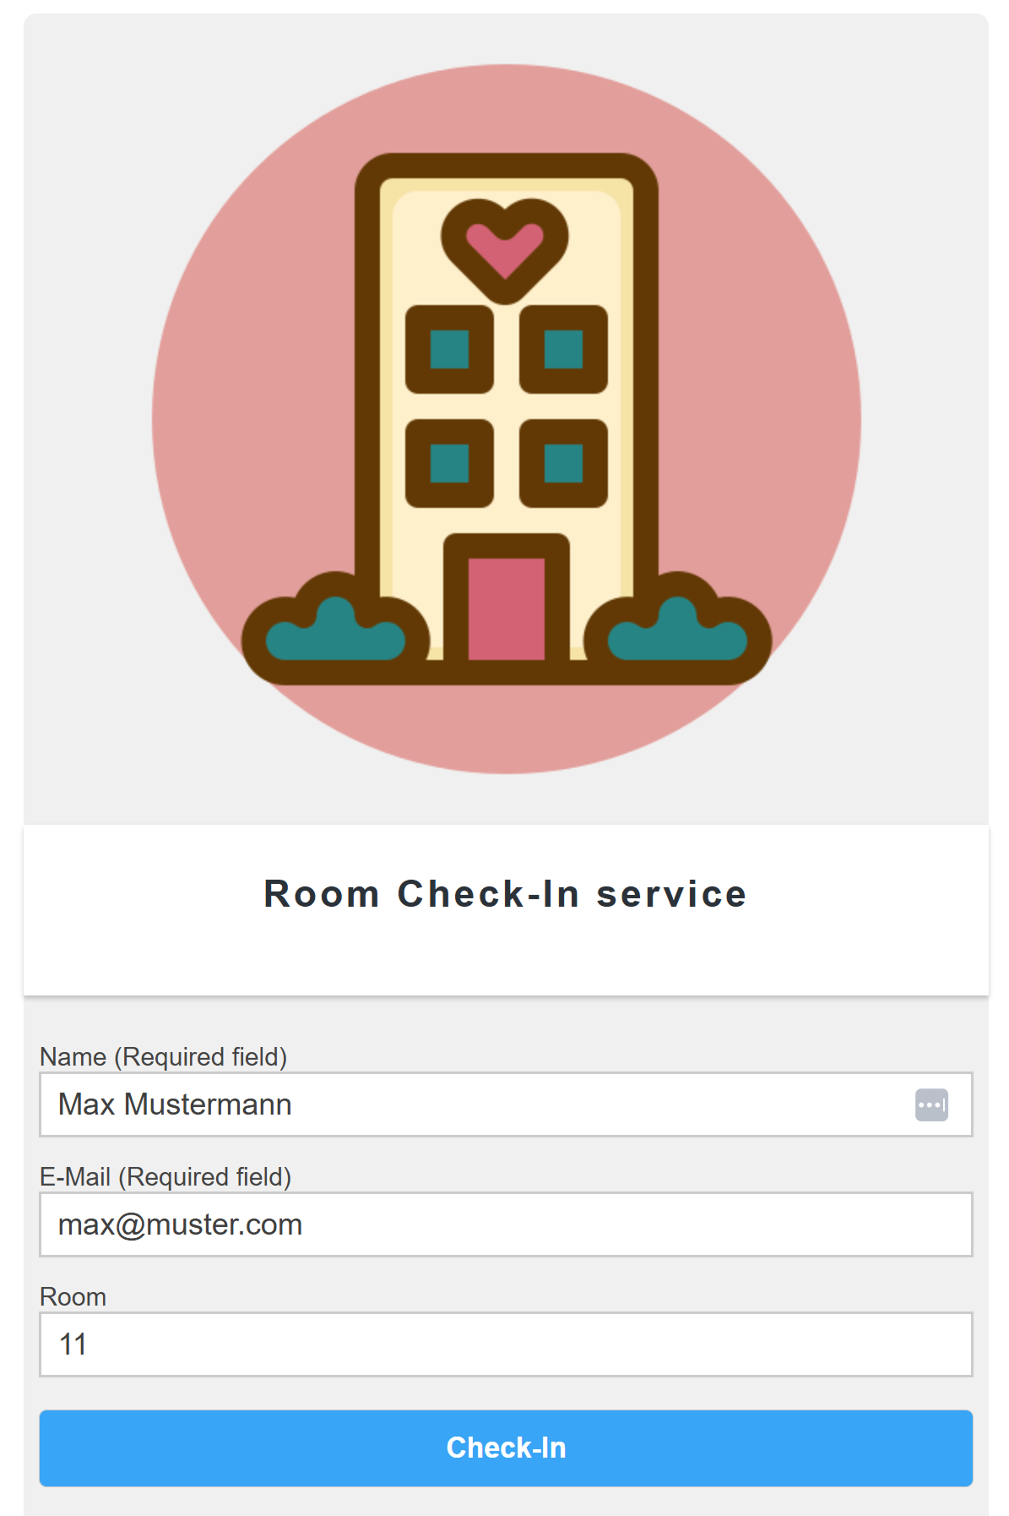Click the hotel's bottom-right window
The width and height of the screenshot is (1009, 1516).
tap(563, 463)
